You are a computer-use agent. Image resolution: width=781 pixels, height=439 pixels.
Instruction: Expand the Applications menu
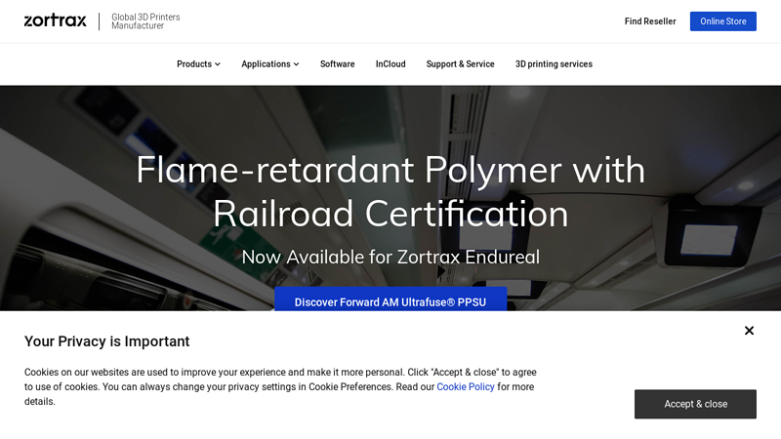tap(270, 64)
